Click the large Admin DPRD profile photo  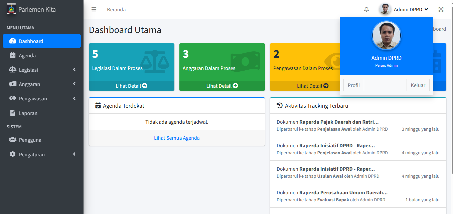point(386,36)
